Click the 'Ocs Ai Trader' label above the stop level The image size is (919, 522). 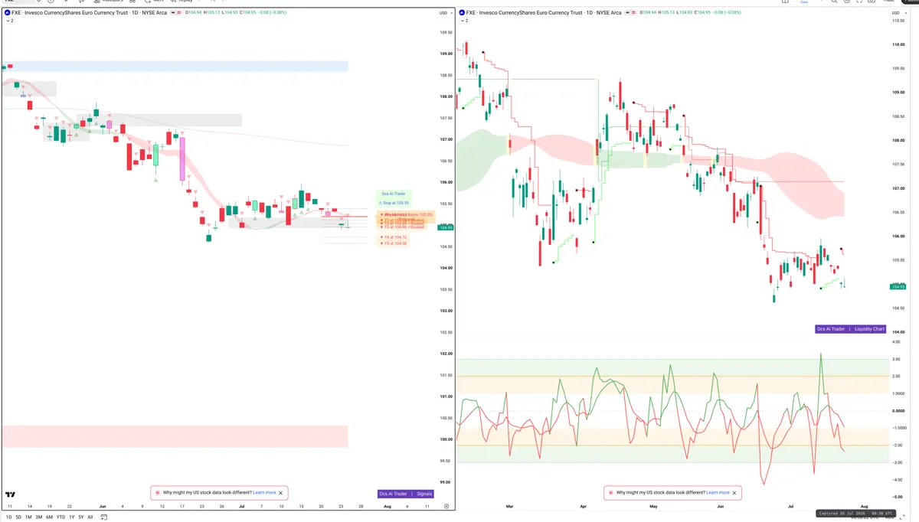(x=394, y=194)
